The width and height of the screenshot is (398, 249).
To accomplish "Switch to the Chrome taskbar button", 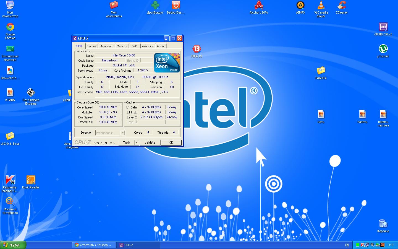I will coord(94,245).
